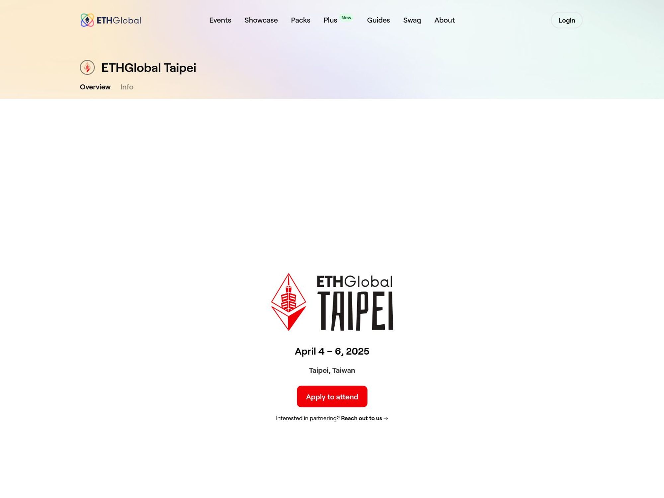Viewport: 664px width, 498px height.
Task: Open the About menu item
Action: coord(445,20)
